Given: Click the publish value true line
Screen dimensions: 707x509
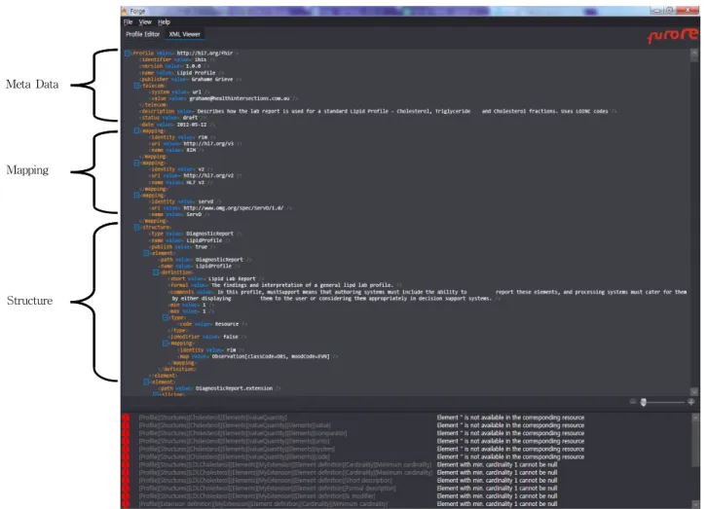Looking at the screenshot, I should coord(182,247).
